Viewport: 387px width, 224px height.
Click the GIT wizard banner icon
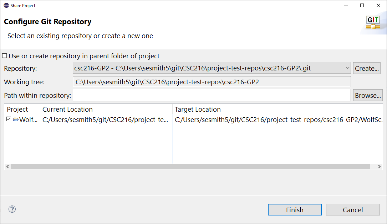373,23
